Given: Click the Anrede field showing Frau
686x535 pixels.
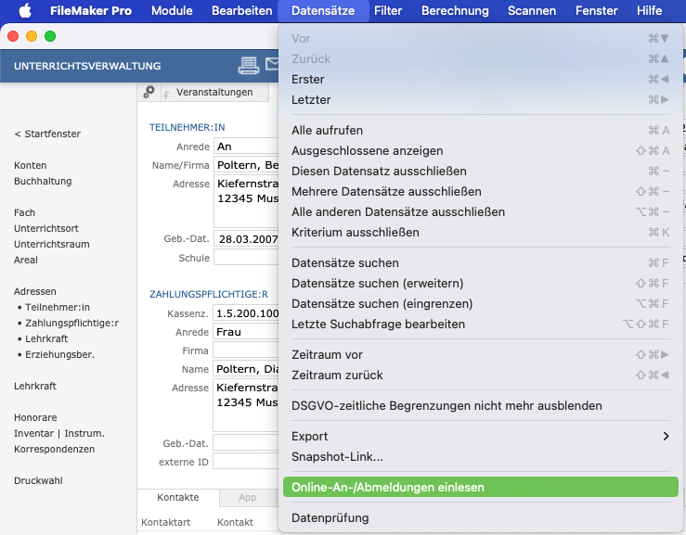Looking at the screenshot, I should [x=246, y=332].
